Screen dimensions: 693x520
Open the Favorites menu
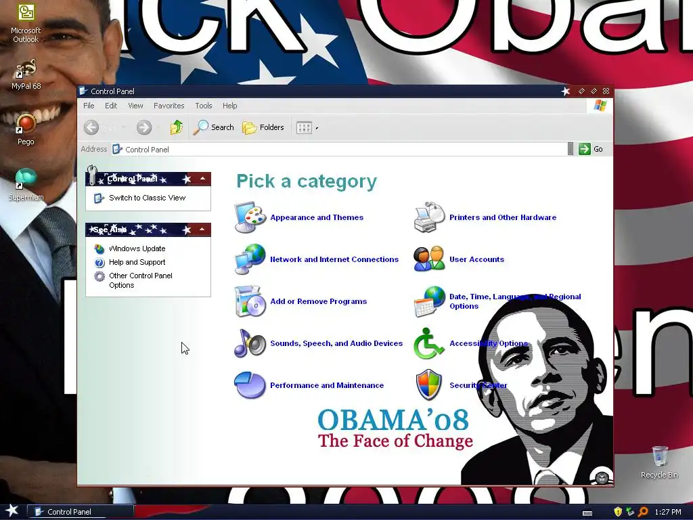point(169,106)
